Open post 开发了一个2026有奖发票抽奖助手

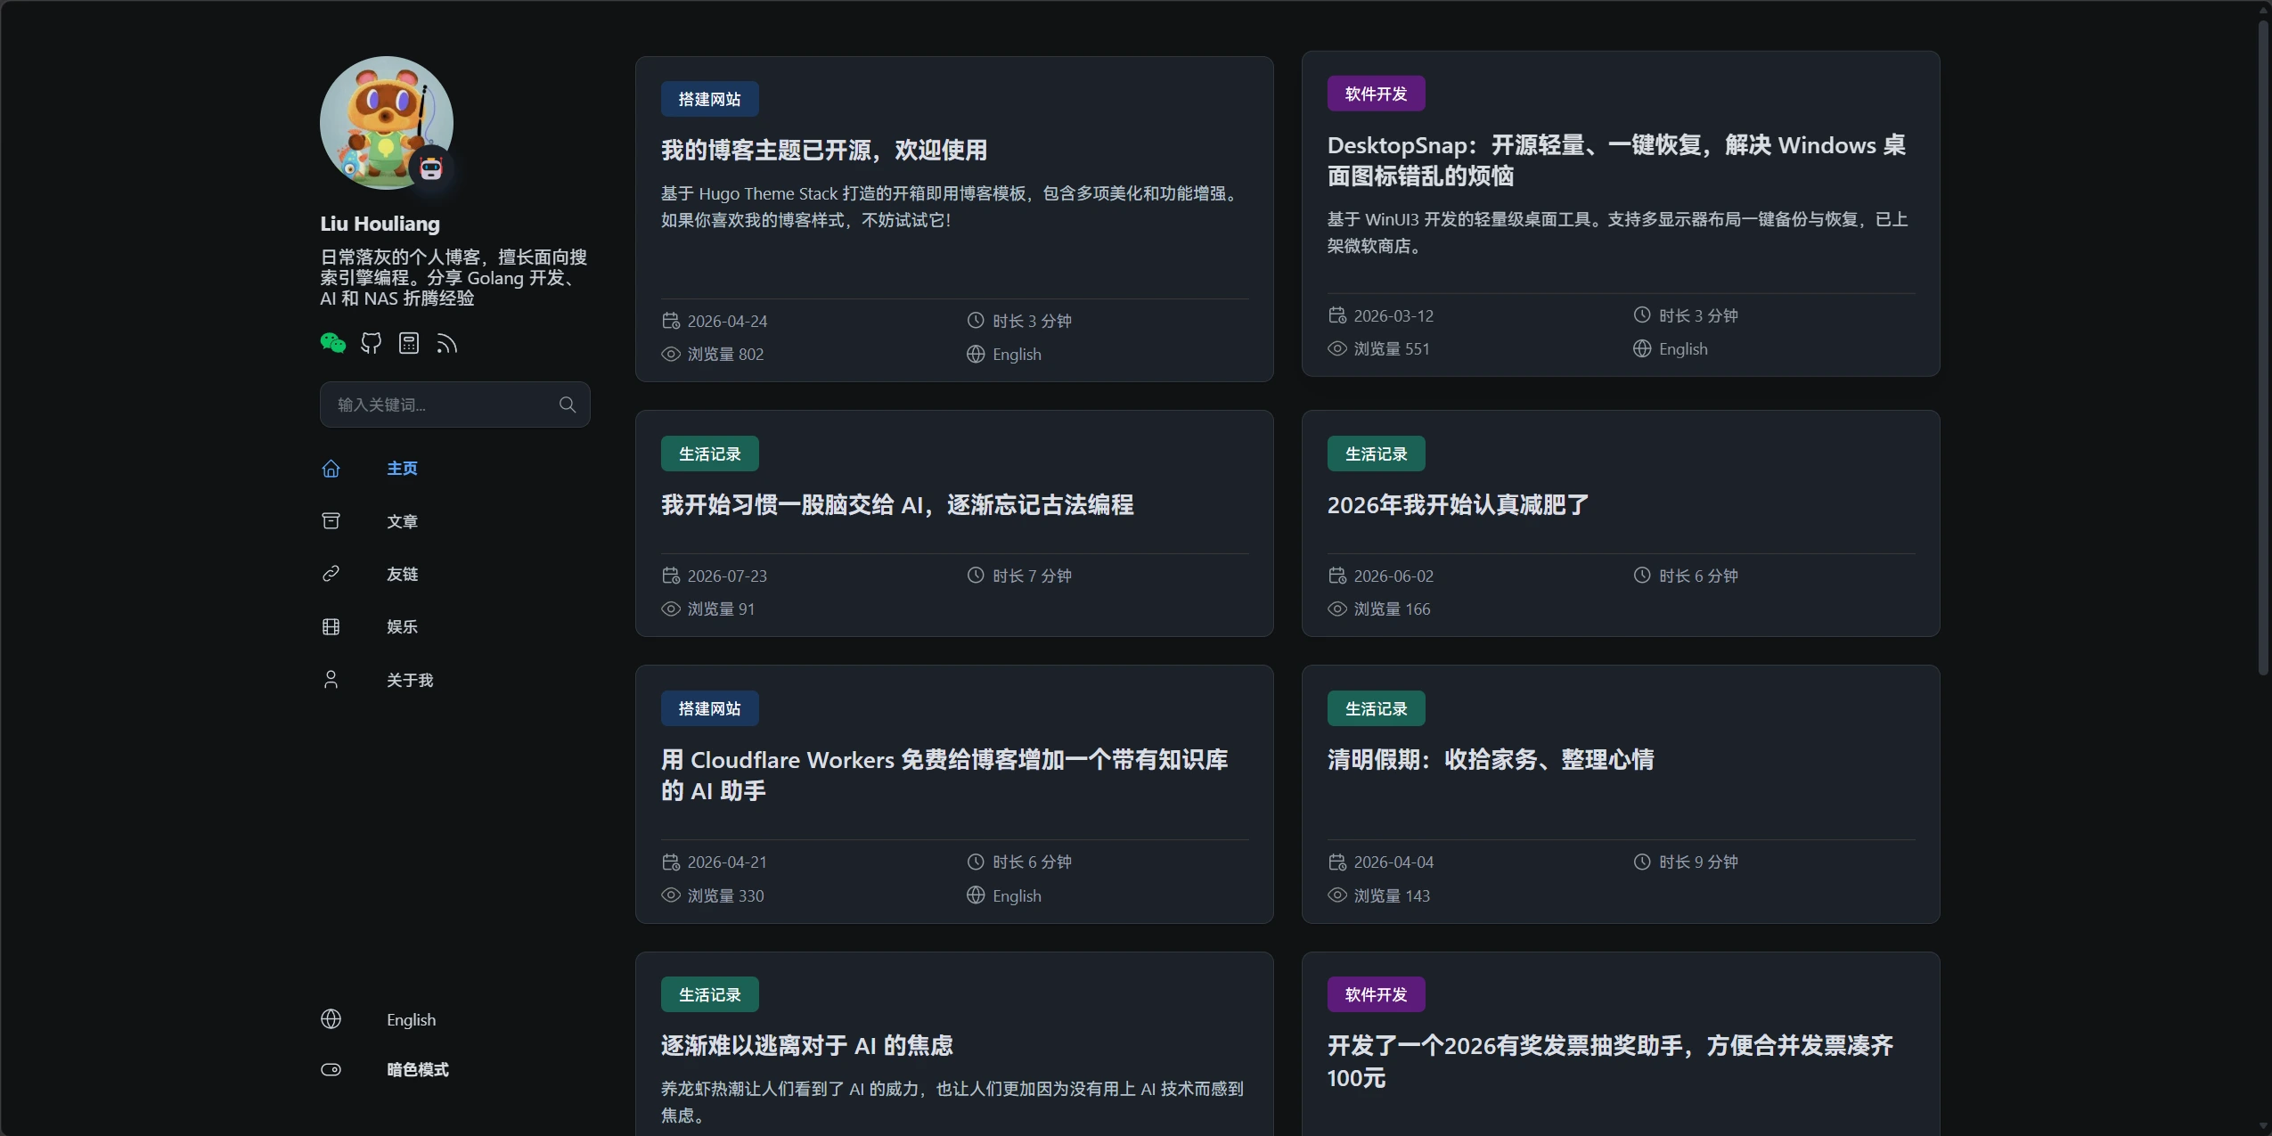[x=1610, y=1061]
